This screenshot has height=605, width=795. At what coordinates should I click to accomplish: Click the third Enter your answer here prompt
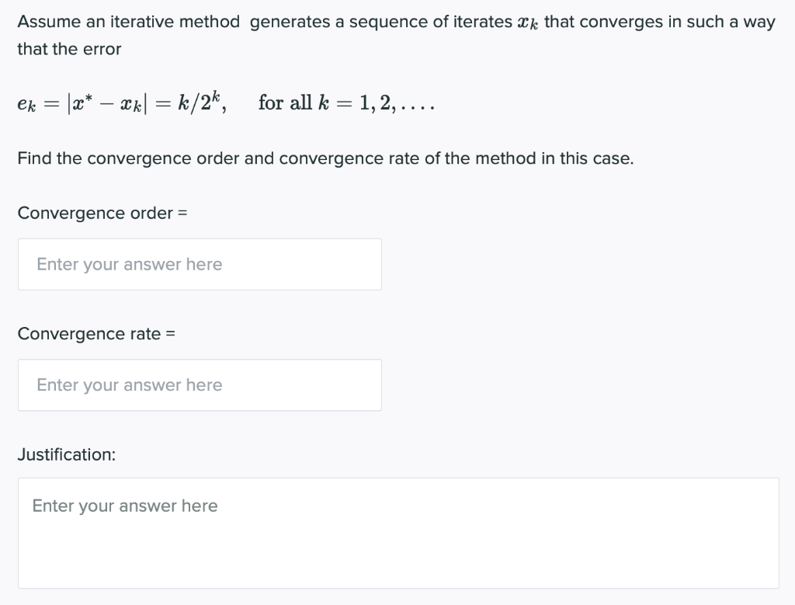pyautogui.click(x=124, y=505)
